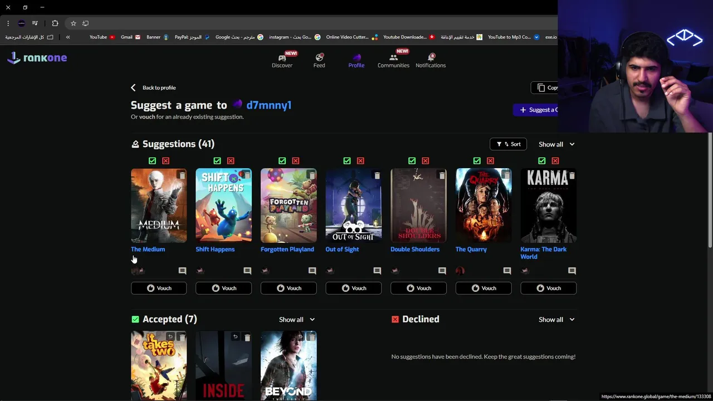Screen dimensions: 713x401
Task: Open comment icon under Out of Sight
Action: coord(377,271)
